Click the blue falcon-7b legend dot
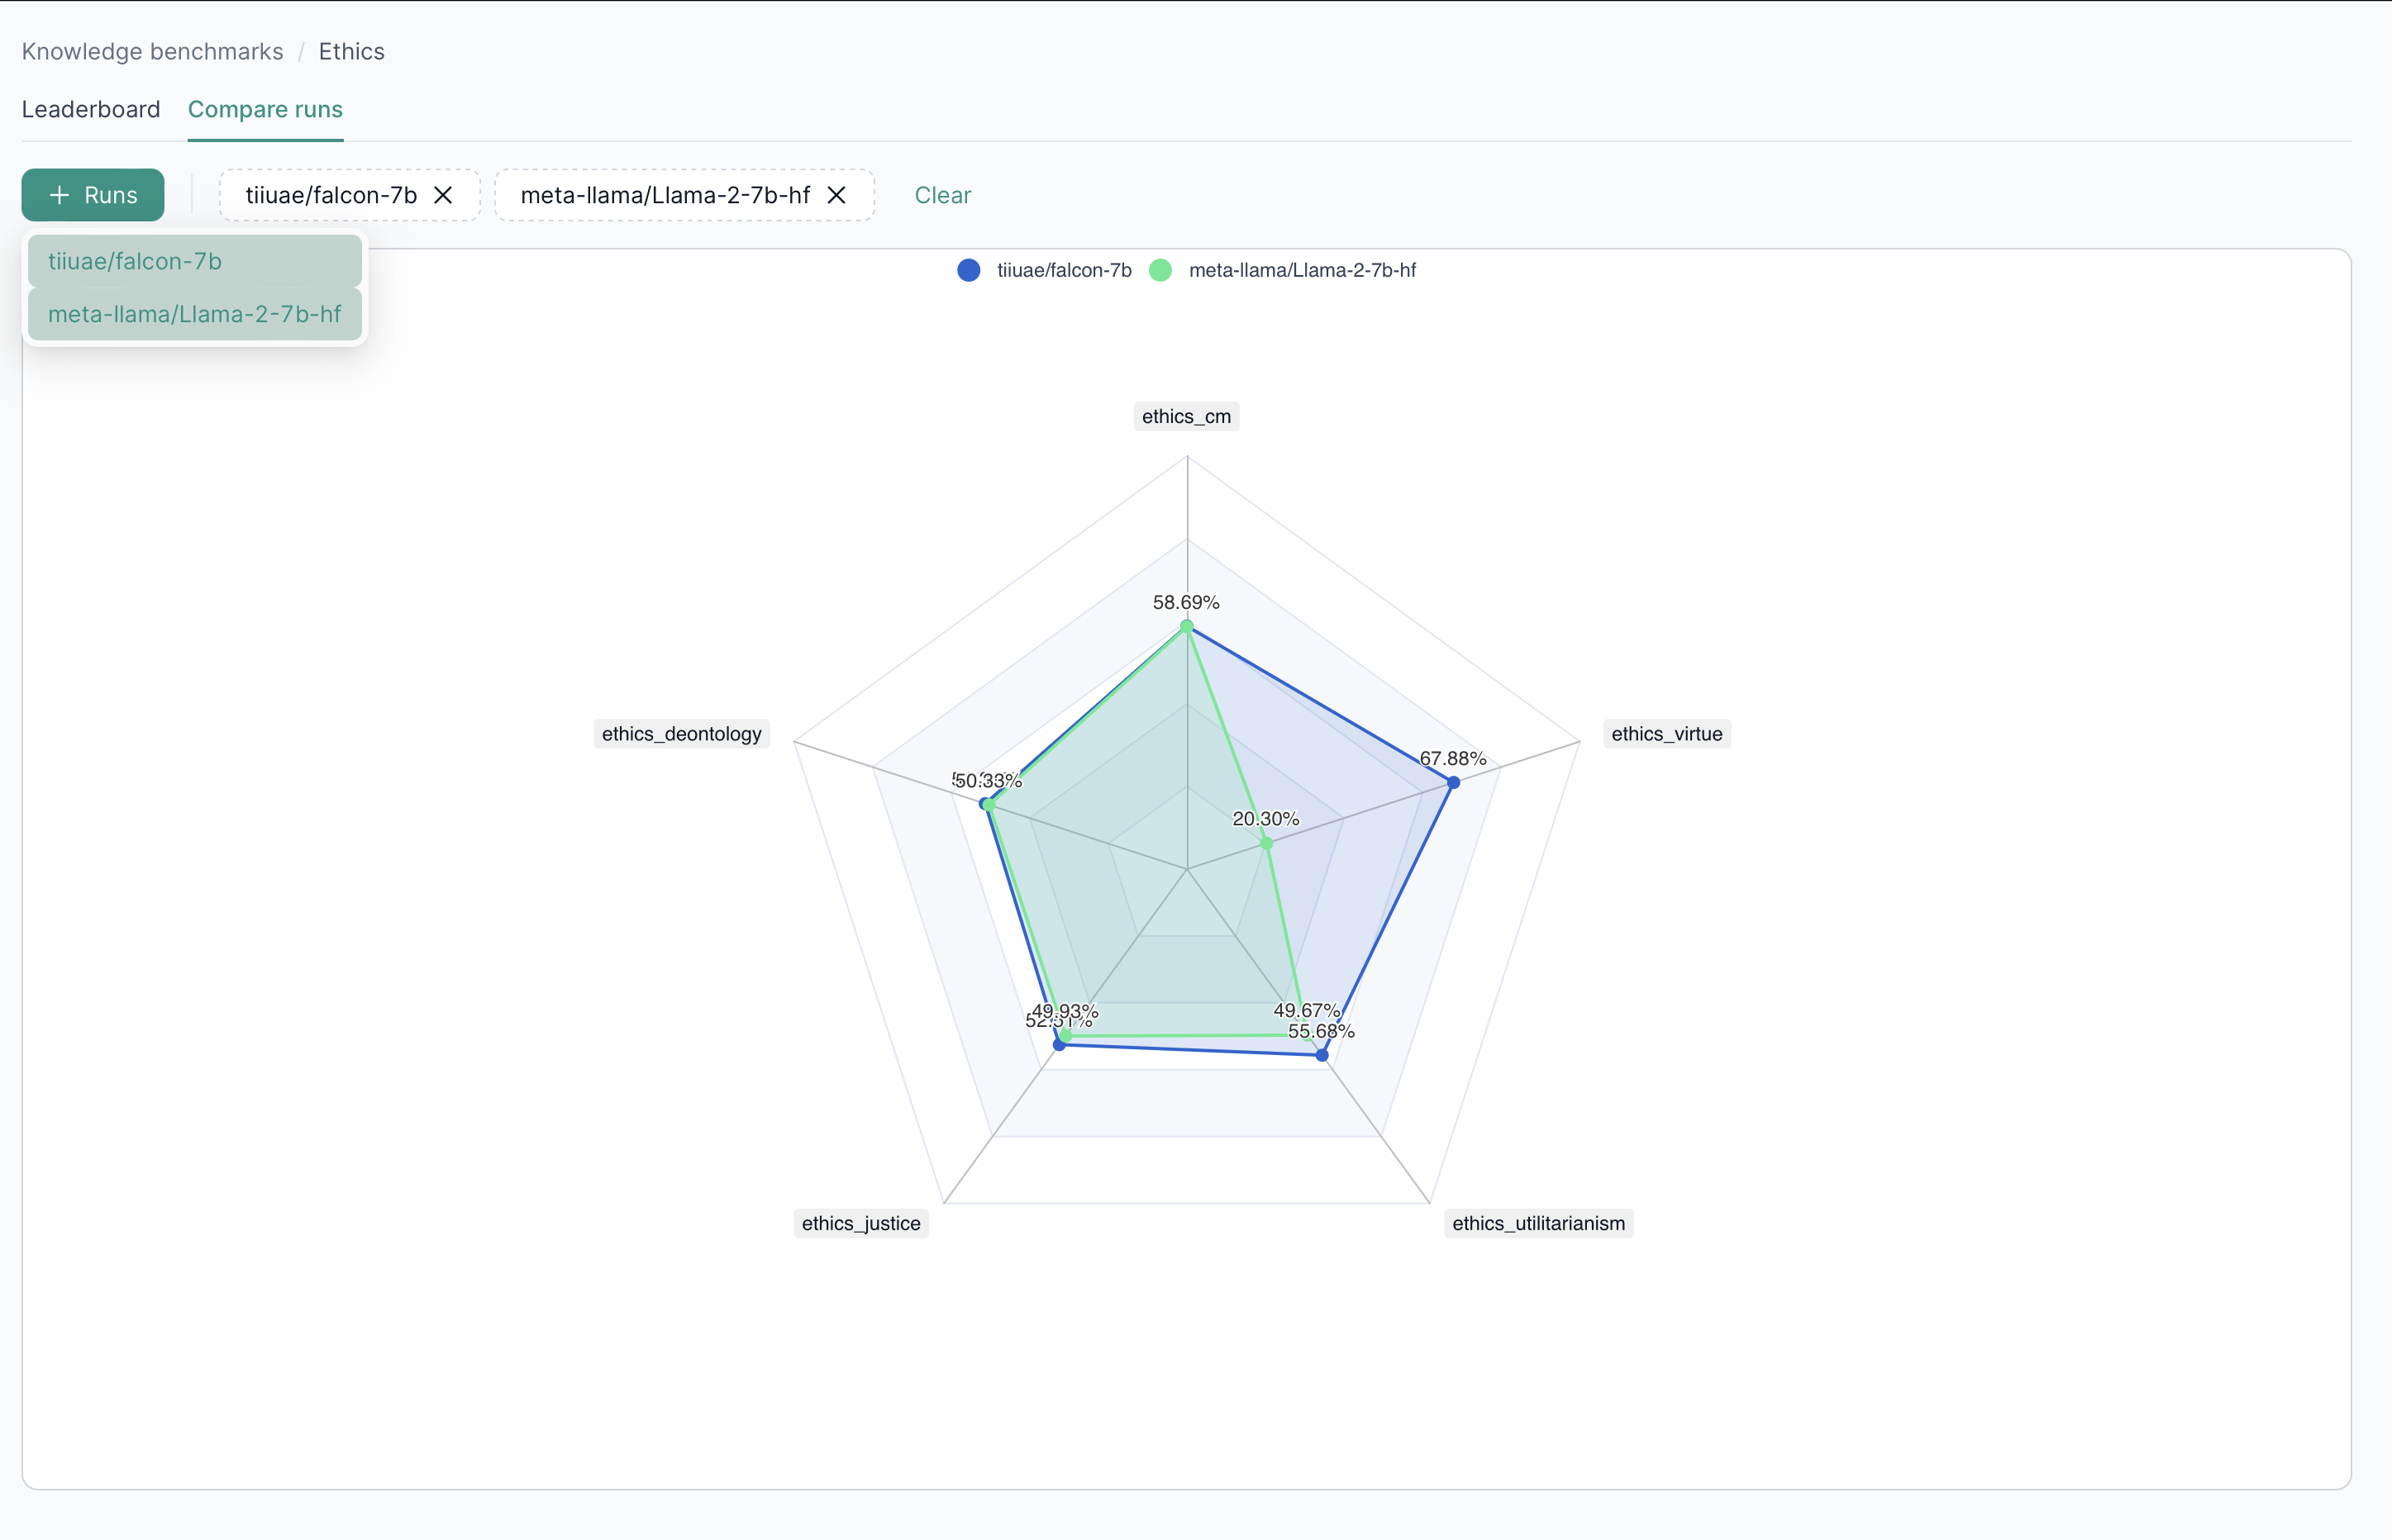The image size is (2392, 1540). pyautogui.click(x=969, y=270)
